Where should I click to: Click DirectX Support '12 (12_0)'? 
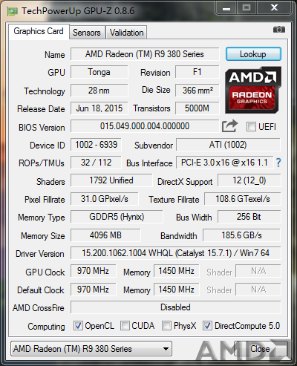[249, 180]
